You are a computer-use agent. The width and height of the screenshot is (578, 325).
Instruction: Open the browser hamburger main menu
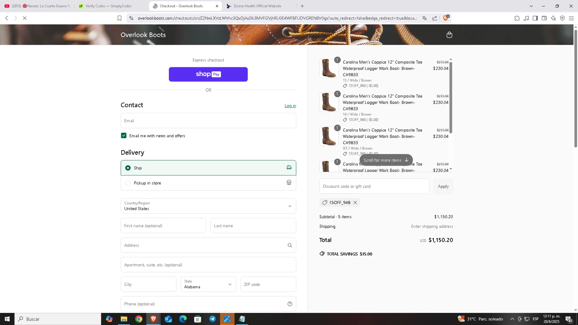click(571, 18)
